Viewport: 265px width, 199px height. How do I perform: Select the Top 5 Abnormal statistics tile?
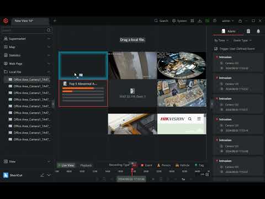83,93
